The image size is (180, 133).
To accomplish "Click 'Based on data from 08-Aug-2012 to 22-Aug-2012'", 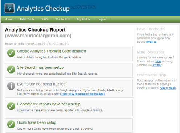I will tap(37, 44).
